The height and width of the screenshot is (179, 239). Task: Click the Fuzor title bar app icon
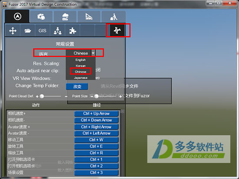pos(5,4)
